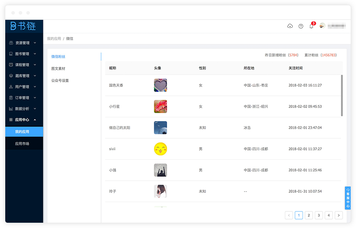
Task: Click the table vertical scrollbar
Action: 342,95
